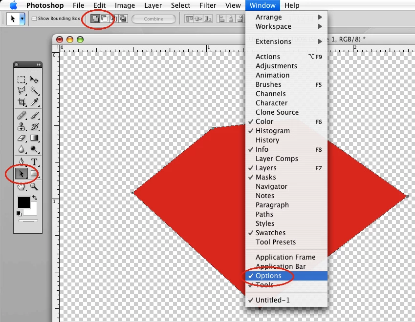
Task: Click Align left edges icon
Action: tap(222, 19)
